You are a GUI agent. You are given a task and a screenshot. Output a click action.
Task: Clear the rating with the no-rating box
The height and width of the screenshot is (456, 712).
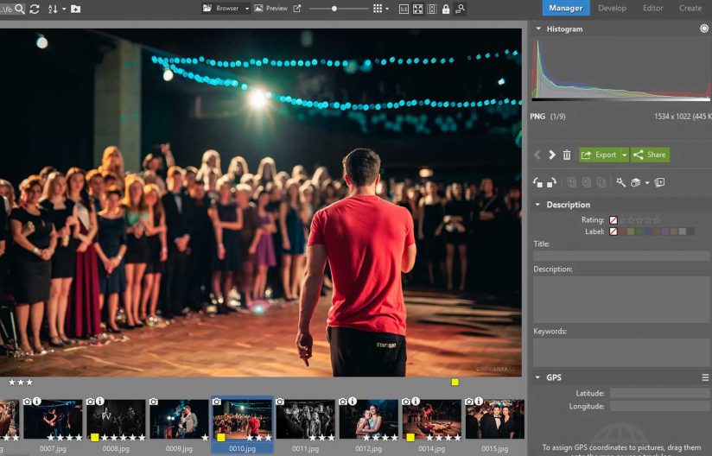coord(613,220)
